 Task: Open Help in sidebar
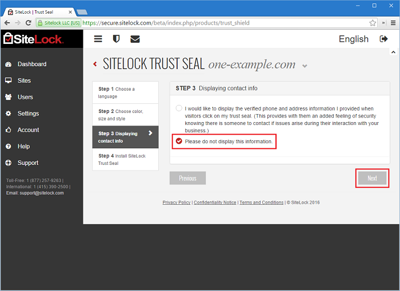click(x=24, y=146)
